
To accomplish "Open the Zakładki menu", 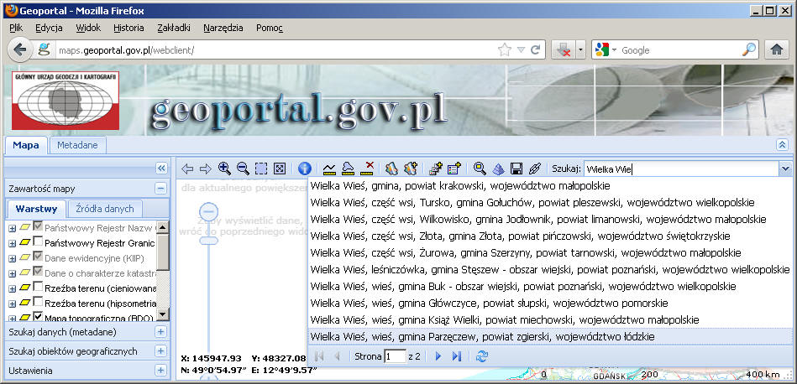I will [x=174, y=28].
